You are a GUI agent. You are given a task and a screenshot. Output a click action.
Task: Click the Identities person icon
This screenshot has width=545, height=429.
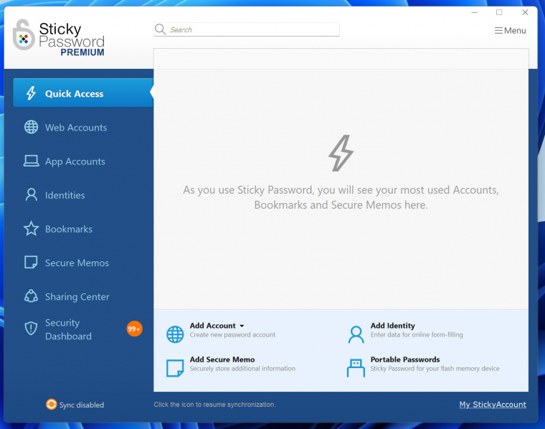point(31,195)
